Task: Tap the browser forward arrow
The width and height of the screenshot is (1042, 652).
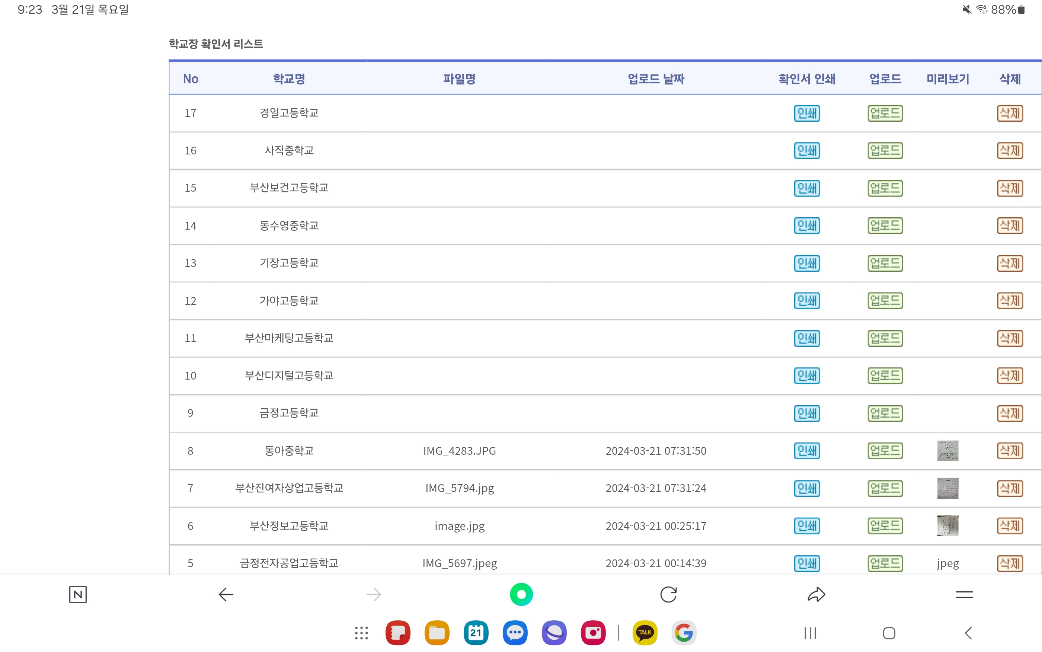Action: click(373, 595)
